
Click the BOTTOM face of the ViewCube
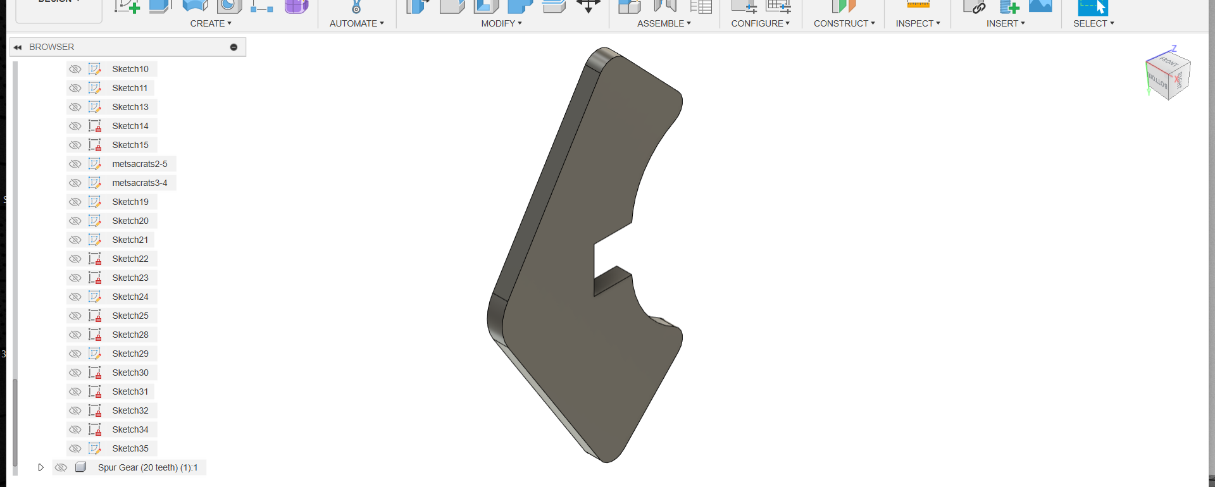point(1157,80)
